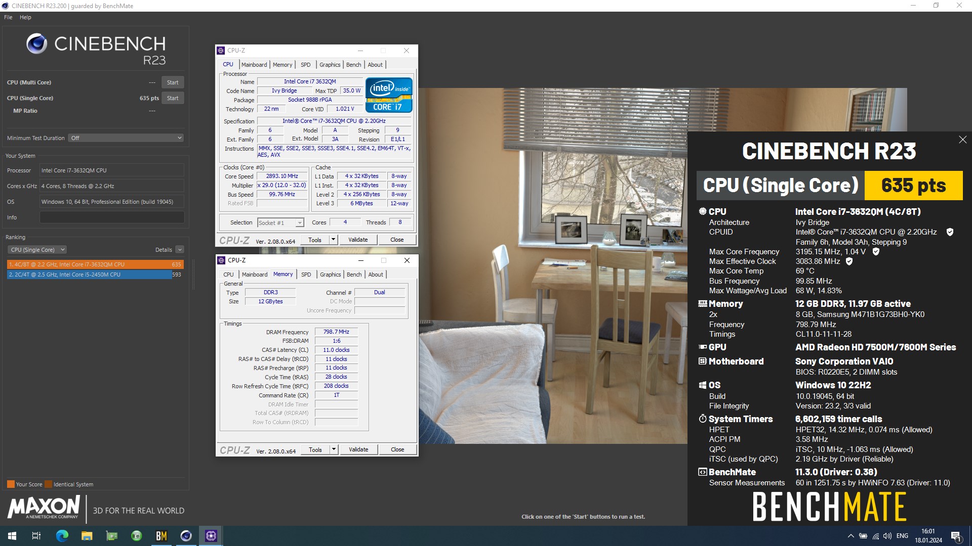Screen dimensions: 972x546
Task: Open the Windows Start menu
Action: pyautogui.click(x=12, y=536)
